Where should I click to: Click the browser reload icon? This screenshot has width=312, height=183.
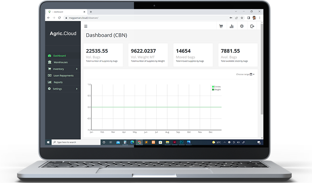click(x=60, y=18)
